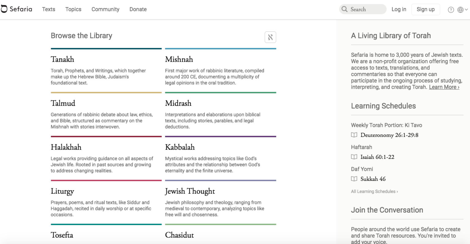Open the Kabbalah category

click(x=180, y=147)
